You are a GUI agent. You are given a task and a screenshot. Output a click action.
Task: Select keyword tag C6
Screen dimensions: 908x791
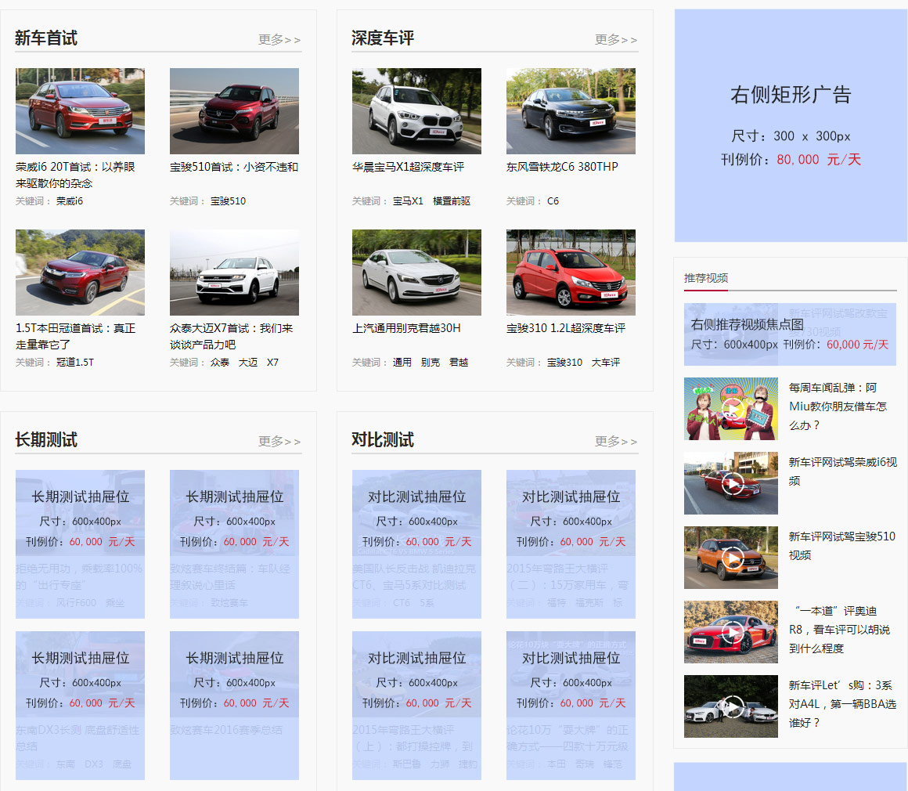coord(553,201)
